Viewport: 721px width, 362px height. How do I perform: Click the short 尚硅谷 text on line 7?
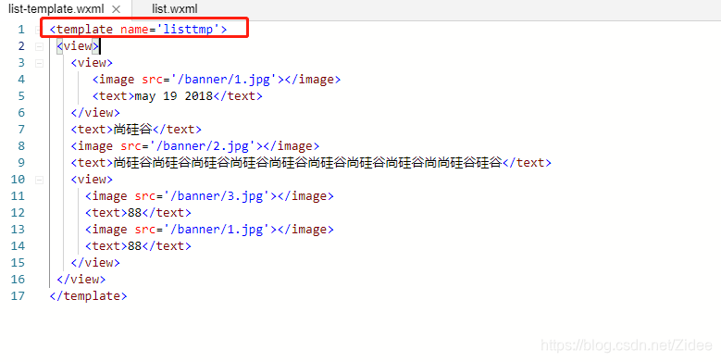[x=133, y=130]
